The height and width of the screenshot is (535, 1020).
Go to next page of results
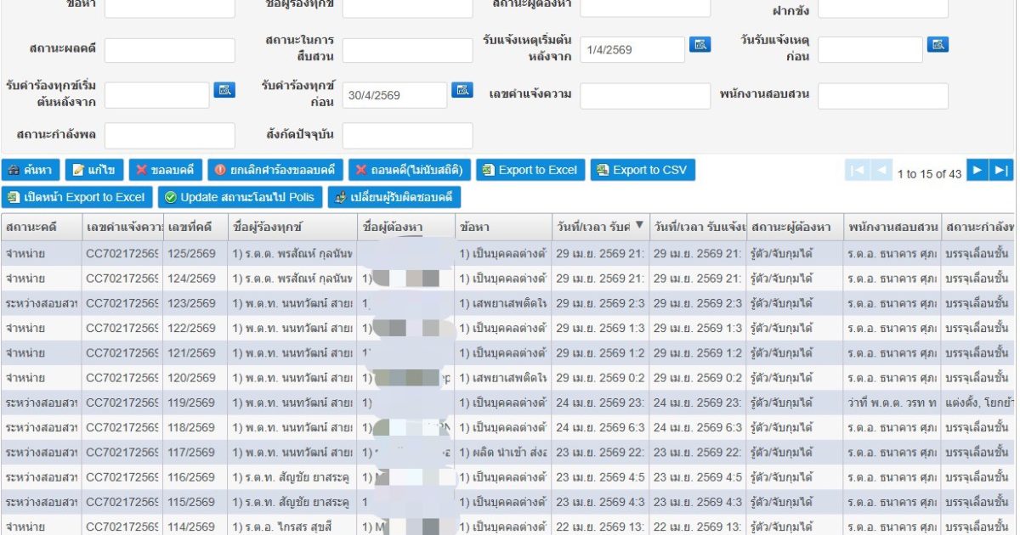[x=977, y=170]
